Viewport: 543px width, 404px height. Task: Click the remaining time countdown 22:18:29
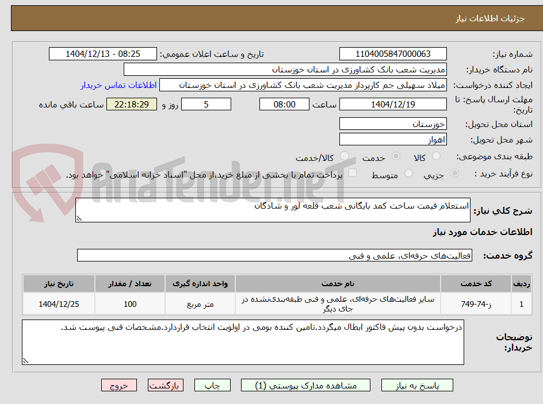tap(132, 104)
